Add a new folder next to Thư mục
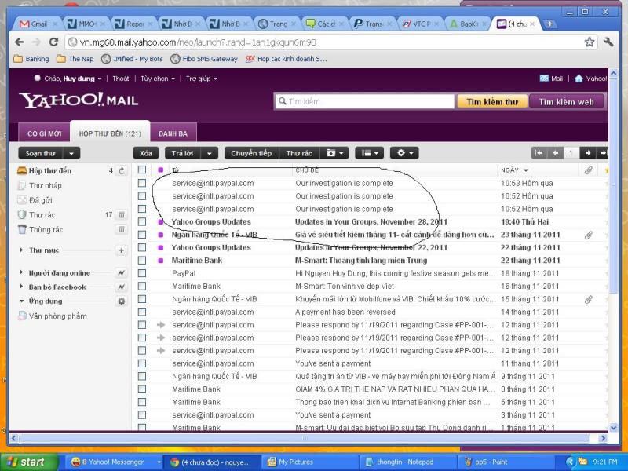This screenshot has height=471, width=628. [x=122, y=250]
